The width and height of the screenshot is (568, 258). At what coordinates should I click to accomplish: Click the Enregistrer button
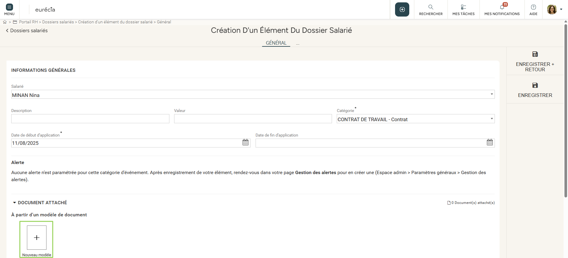tap(535, 90)
